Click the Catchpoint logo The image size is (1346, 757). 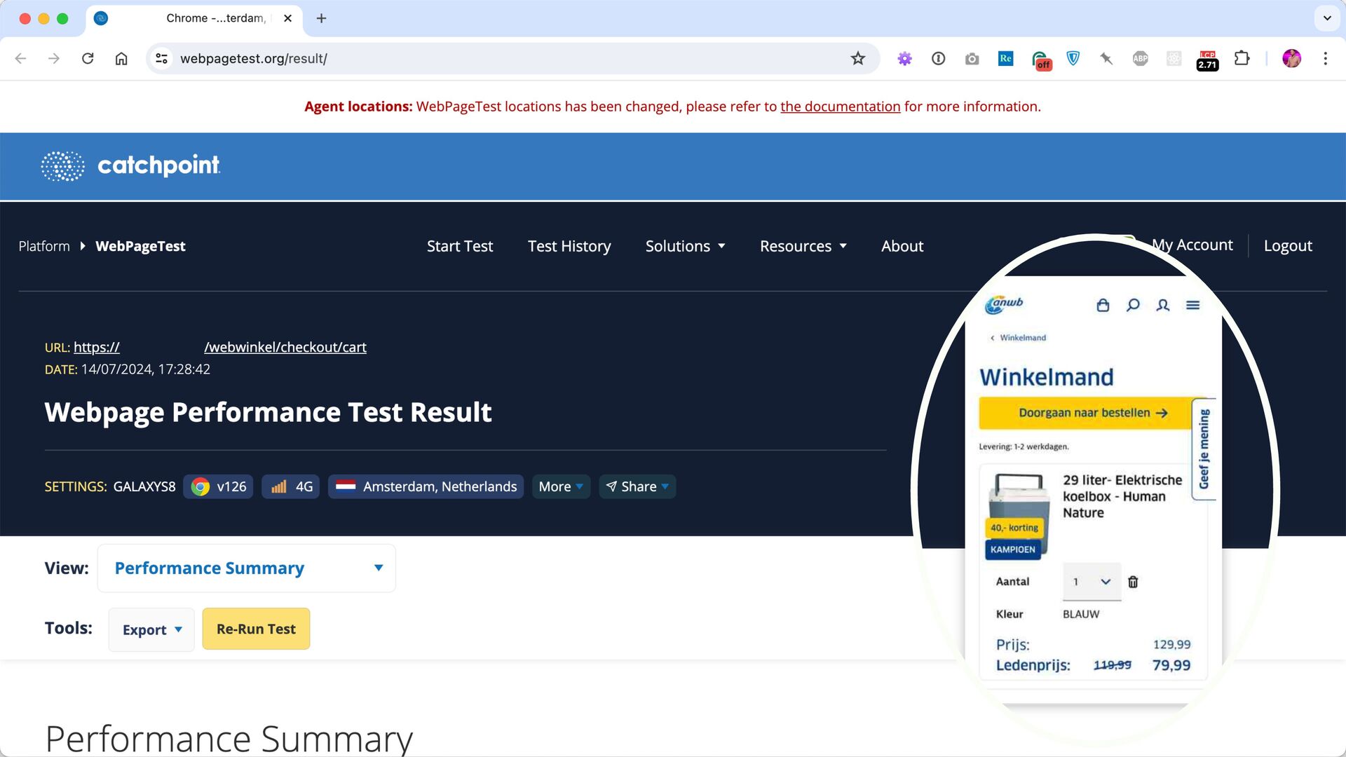point(130,165)
